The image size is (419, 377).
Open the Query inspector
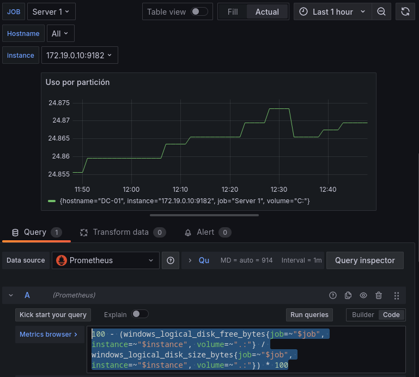(x=365, y=260)
